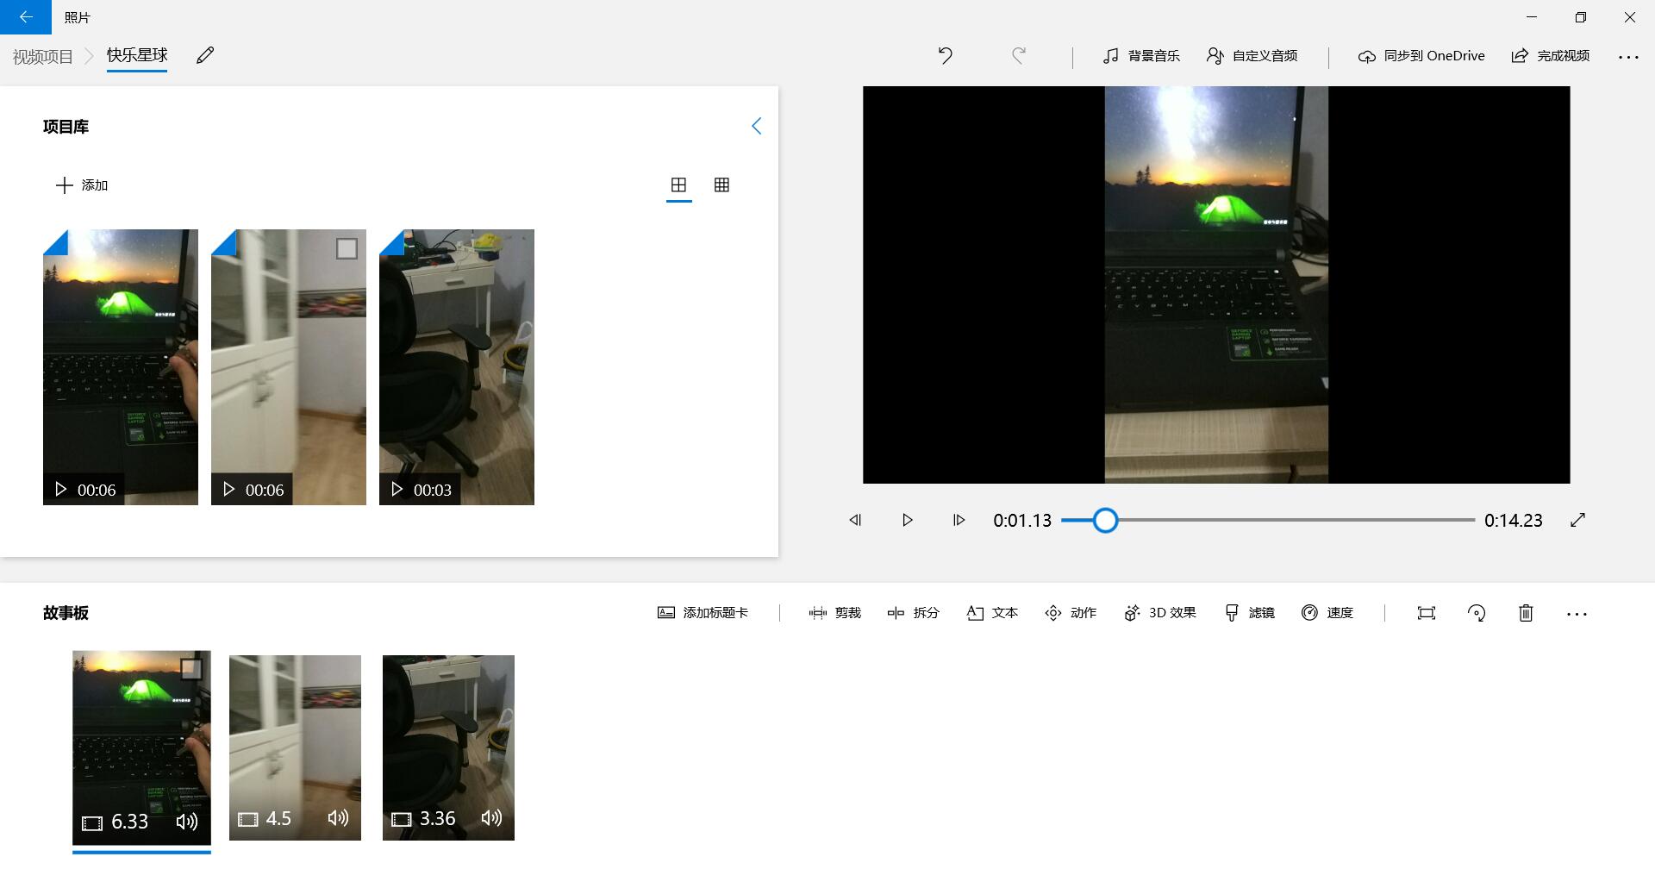1655x888 pixels.
Task: Toggle remove black bars icon
Action: click(1427, 613)
